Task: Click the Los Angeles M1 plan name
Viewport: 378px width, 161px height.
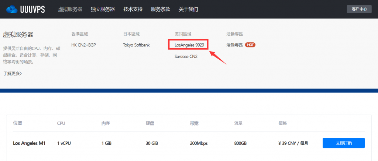Action: click(29, 143)
